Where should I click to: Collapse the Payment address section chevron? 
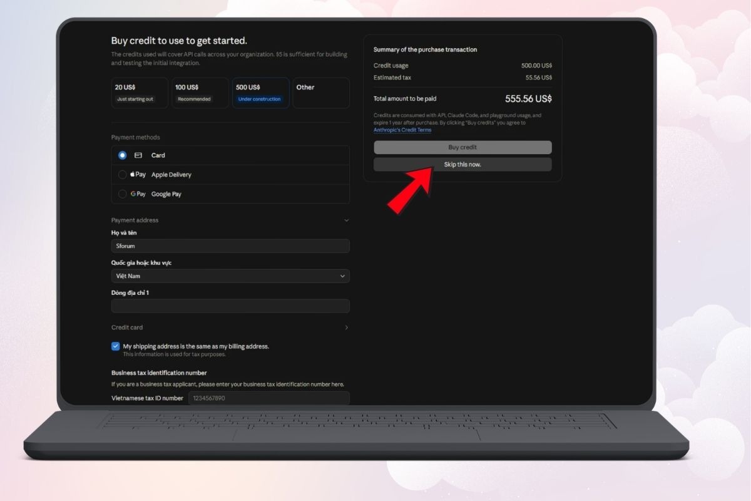347,220
